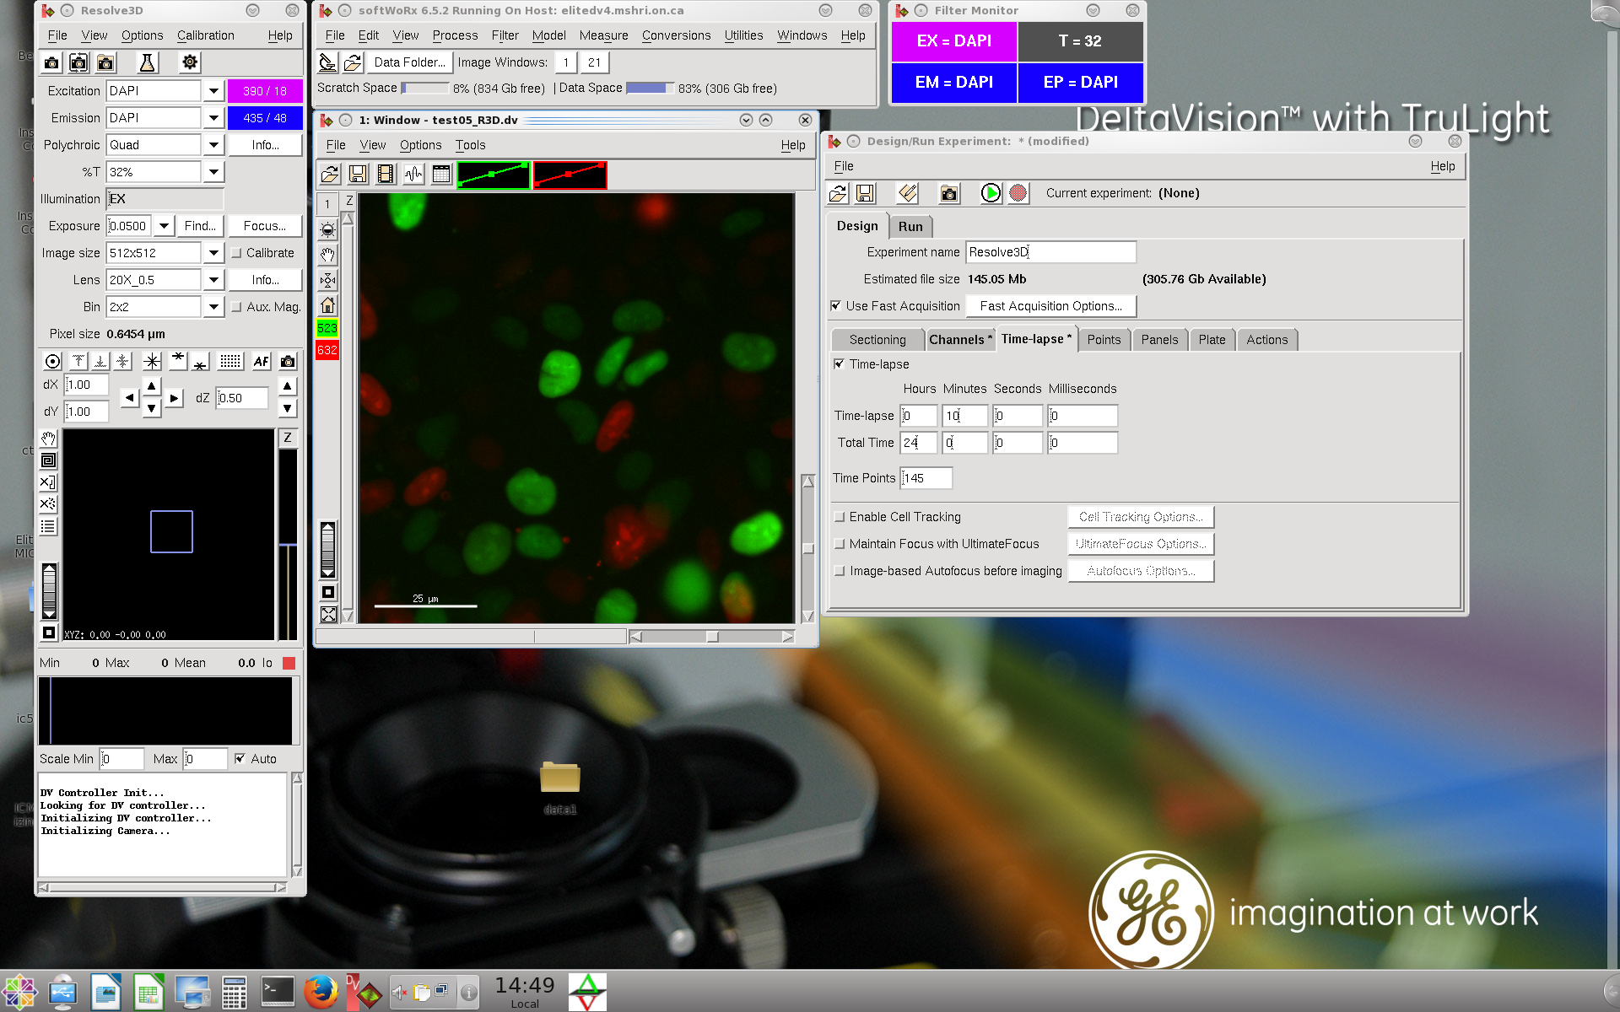The width and height of the screenshot is (1620, 1012).
Task: Open Resolve3D settings gear icon
Action: tap(190, 62)
